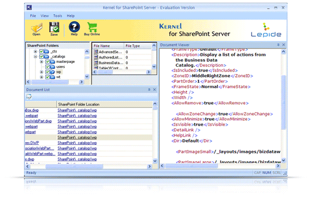Click the Open folder toolbar icon
Image resolution: width=311 pixels, height=200 pixels.
point(37,28)
